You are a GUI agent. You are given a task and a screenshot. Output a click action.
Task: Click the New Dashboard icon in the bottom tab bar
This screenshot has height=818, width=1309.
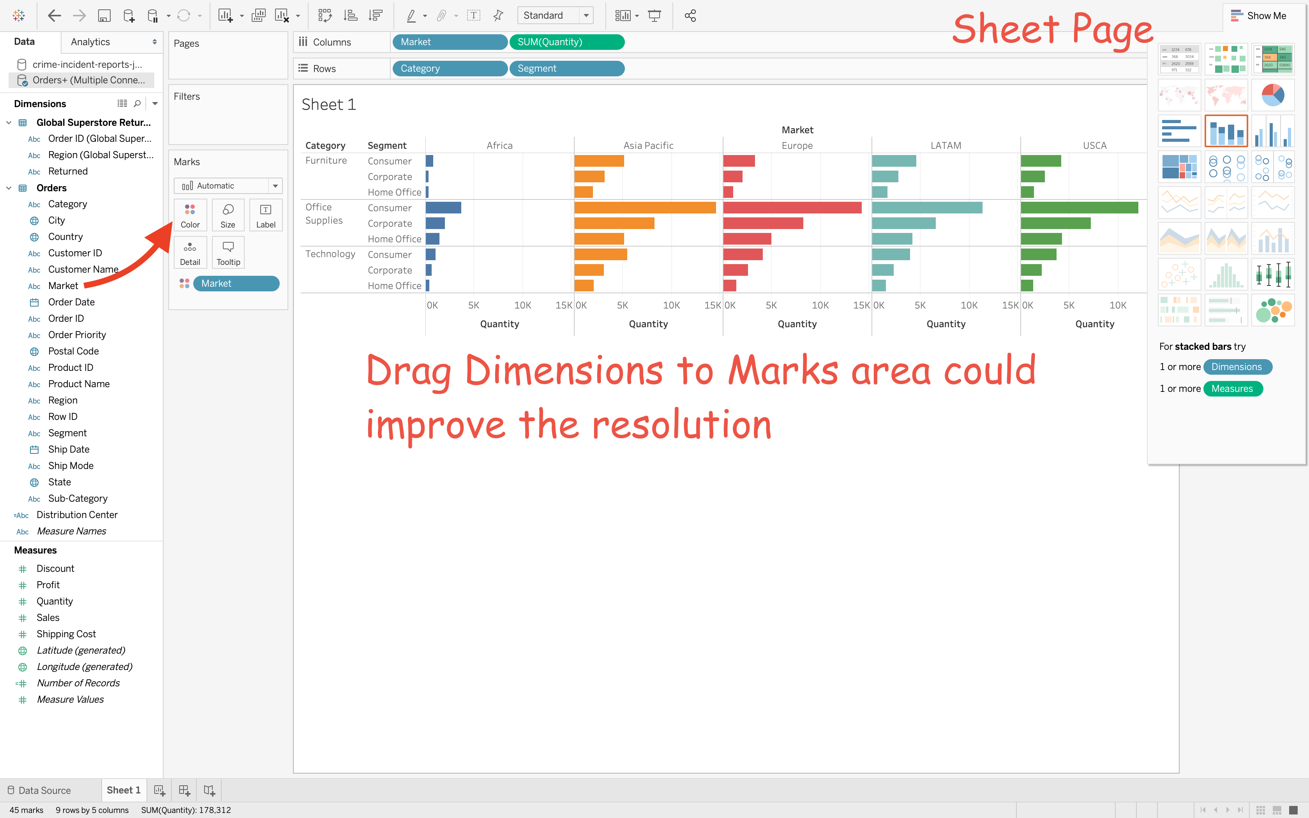click(184, 790)
